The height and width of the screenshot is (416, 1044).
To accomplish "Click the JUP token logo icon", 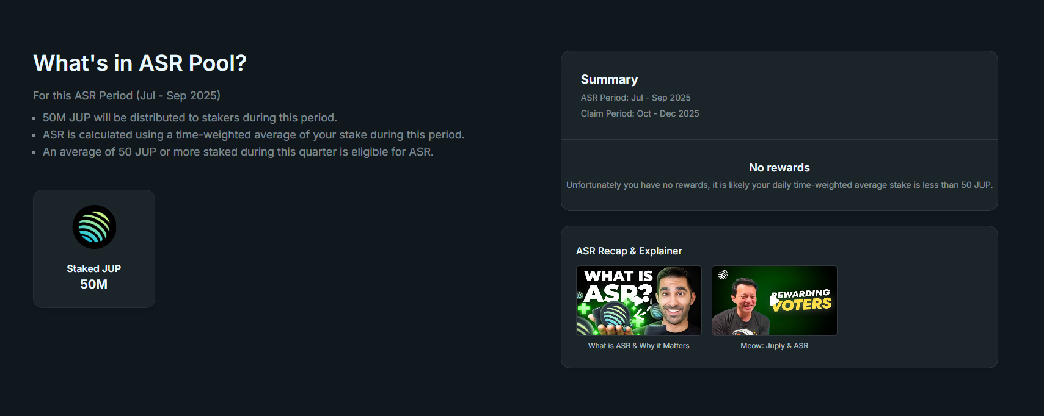I will [x=94, y=227].
